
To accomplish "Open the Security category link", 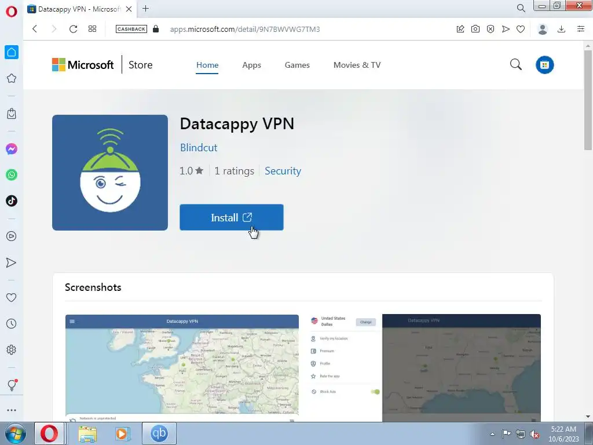I will click(x=283, y=171).
